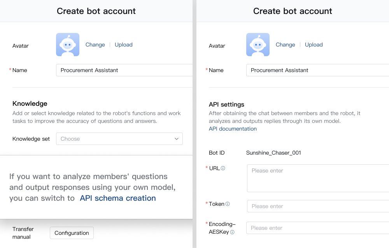Click Change avatar in the Knowledge form

tap(95, 45)
